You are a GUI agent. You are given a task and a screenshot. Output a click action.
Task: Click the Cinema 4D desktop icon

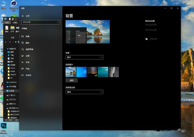(x=13, y=4)
